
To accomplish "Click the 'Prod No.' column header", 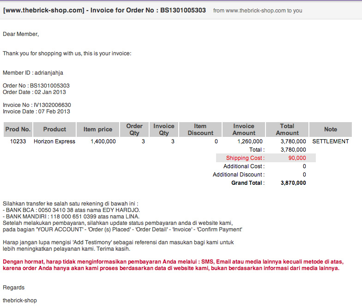I will pos(18,129).
